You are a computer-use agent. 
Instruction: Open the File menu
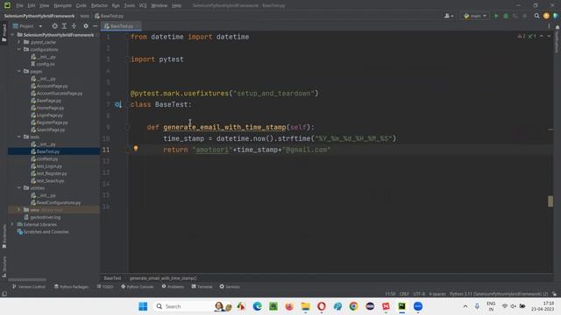(x=19, y=6)
